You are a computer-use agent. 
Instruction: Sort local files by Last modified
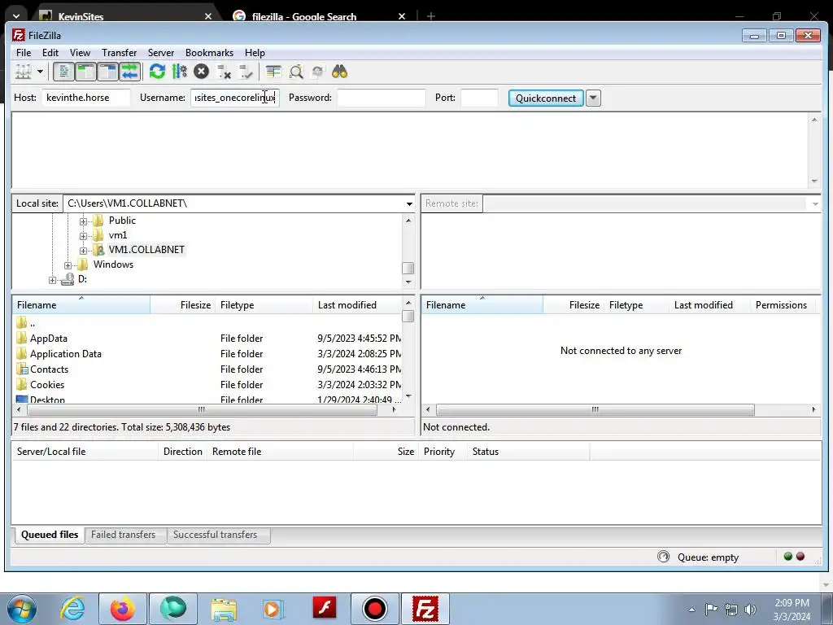click(x=357, y=305)
